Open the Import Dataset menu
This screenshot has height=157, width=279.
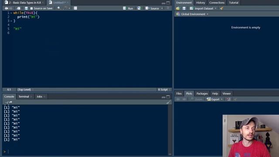click(203, 8)
